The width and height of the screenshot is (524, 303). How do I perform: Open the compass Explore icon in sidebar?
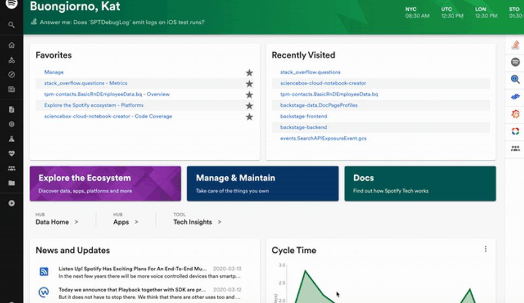tap(12, 74)
